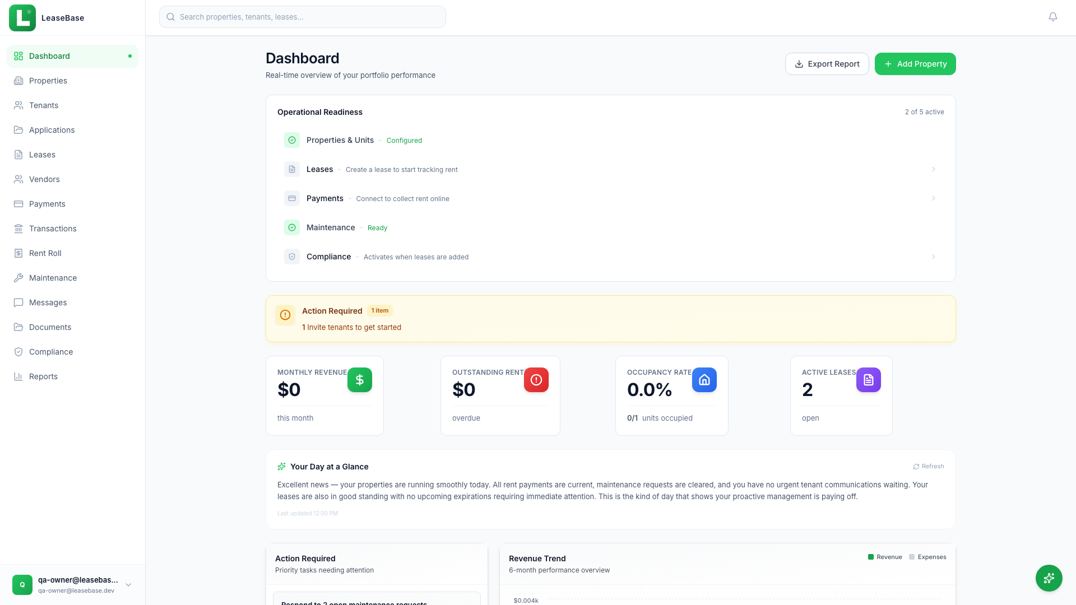Click the green dollar Monthly Revenue icon

[360, 380]
